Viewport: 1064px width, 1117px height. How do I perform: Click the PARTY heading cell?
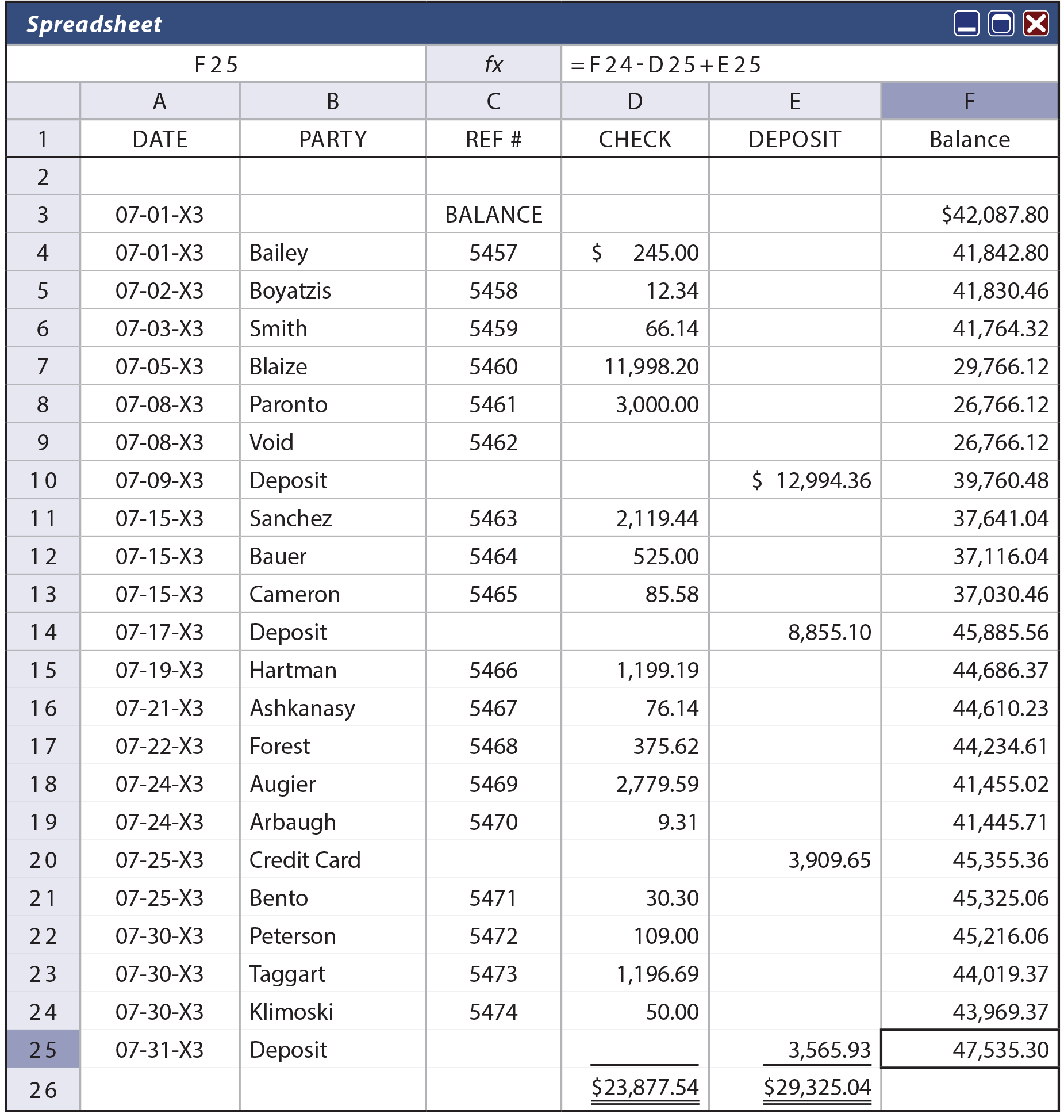coord(333,139)
